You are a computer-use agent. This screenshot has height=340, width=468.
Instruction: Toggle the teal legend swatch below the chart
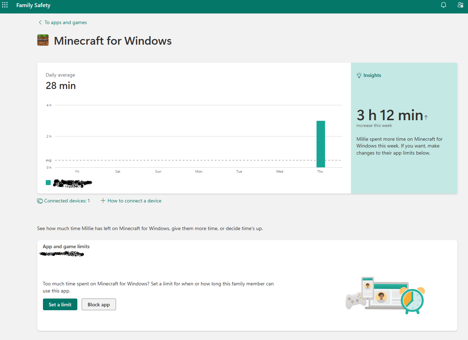point(48,182)
